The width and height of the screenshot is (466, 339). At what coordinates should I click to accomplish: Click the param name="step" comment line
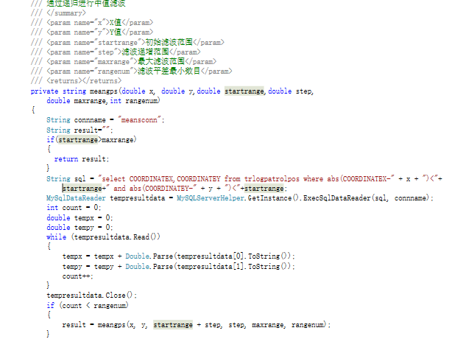tap(116, 52)
